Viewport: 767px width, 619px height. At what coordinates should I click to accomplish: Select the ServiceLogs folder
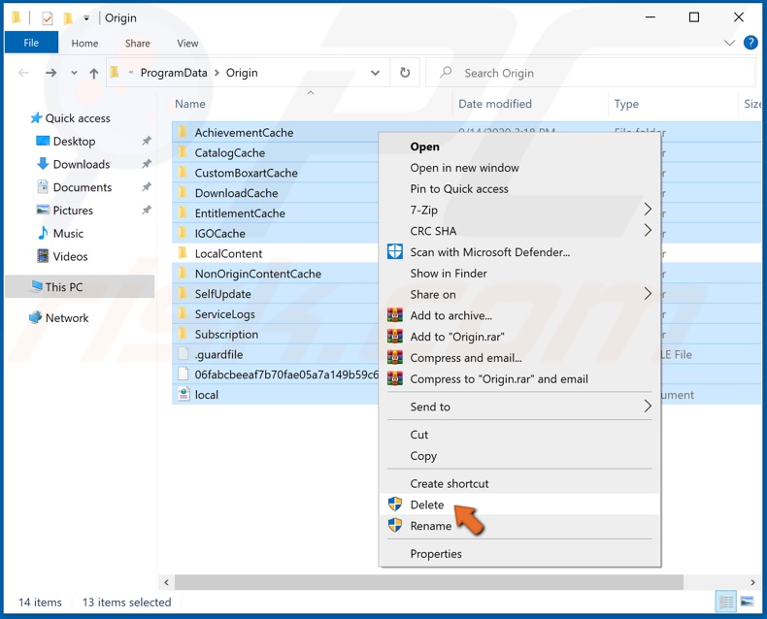pyautogui.click(x=224, y=314)
